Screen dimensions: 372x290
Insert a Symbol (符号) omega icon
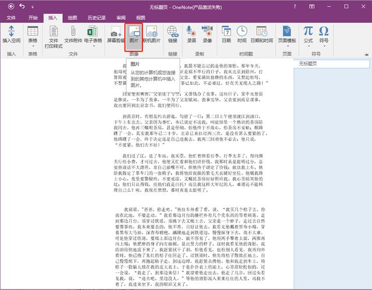coord(324,31)
